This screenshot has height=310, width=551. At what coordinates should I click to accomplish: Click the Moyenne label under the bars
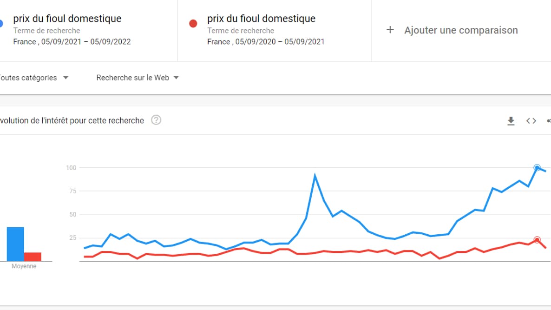click(24, 266)
